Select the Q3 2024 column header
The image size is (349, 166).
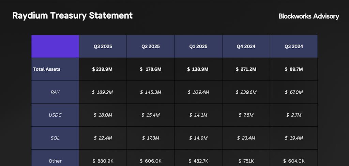294,47
